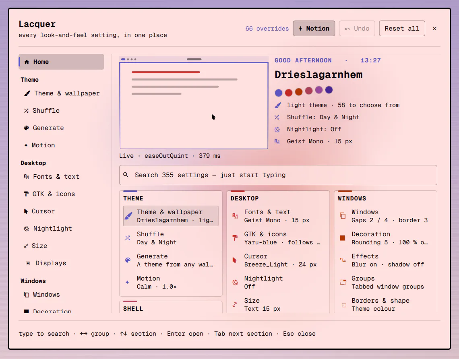
Task: Toggle the Motion button in header
Action: 314,29
